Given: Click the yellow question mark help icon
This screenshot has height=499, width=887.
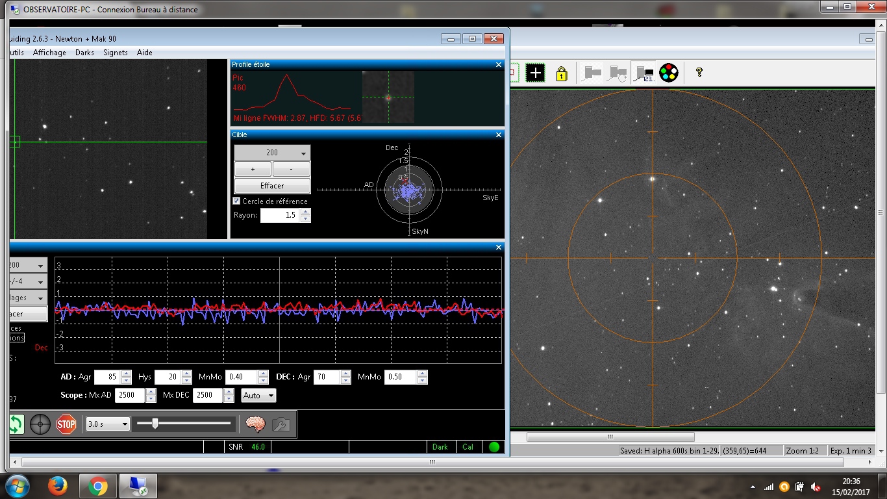Looking at the screenshot, I should coord(699,73).
